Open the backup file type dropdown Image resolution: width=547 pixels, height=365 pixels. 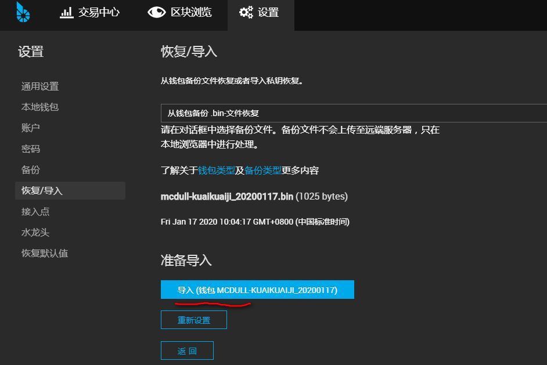pyautogui.click(x=348, y=113)
